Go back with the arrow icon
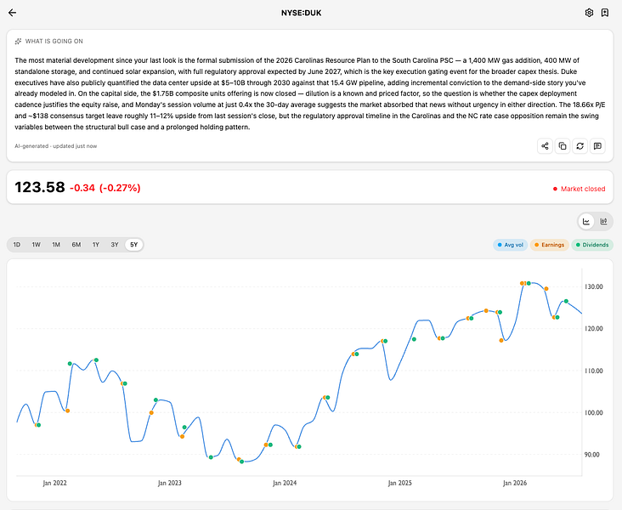 pyautogui.click(x=12, y=13)
